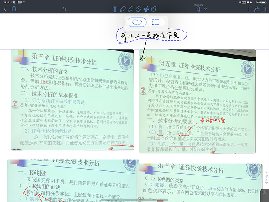Screen dimensions: 269x202
Task: Open the plus insert media menu
Action: (x=249, y=9)
